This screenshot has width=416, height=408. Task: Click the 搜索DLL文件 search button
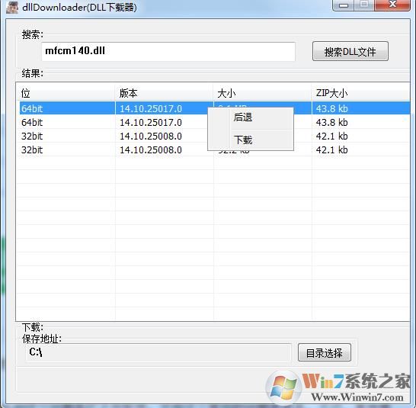point(350,51)
